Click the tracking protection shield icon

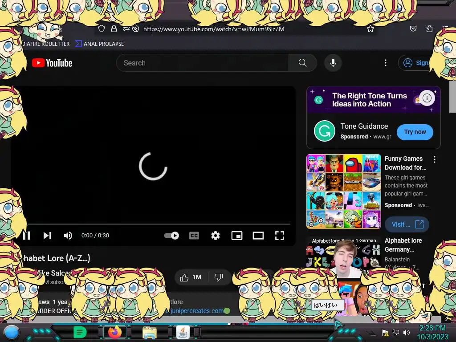coord(101,29)
